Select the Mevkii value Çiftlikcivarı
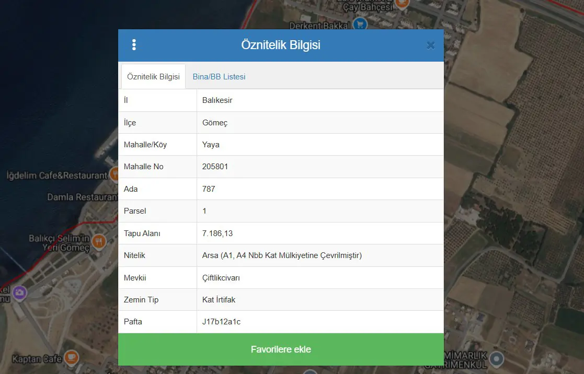Image resolution: width=584 pixels, height=374 pixels. [x=221, y=278]
